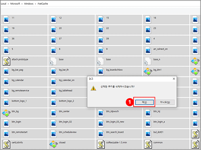The image size is (201, 150).
Task: Click the btn_login_a file name
Action: (x=159, y=122)
